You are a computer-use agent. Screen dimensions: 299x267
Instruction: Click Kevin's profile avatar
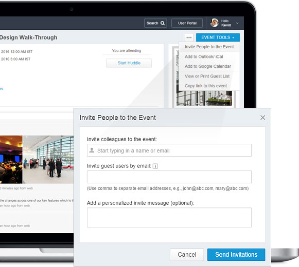click(214, 23)
